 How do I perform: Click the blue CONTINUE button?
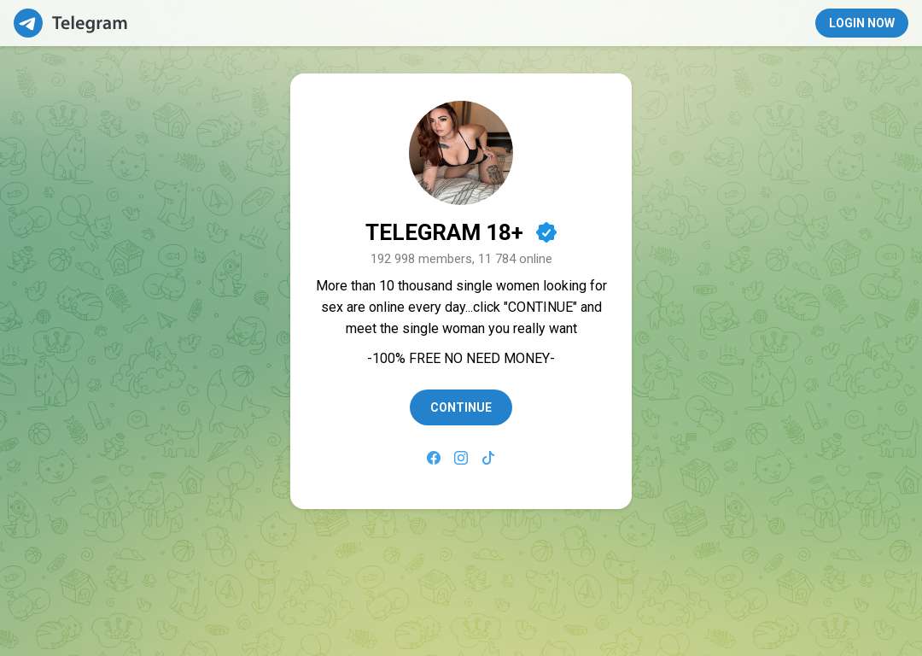coord(461,407)
